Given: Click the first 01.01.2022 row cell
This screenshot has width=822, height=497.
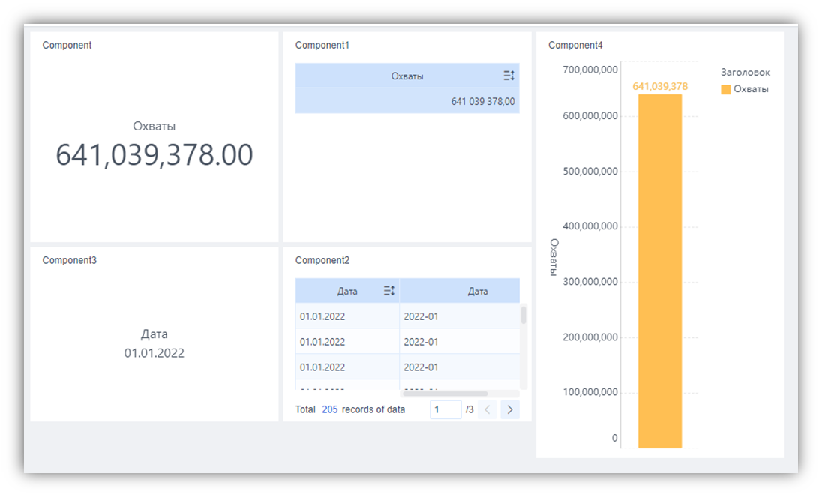Looking at the screenshot, I should (x=347, y=316).
